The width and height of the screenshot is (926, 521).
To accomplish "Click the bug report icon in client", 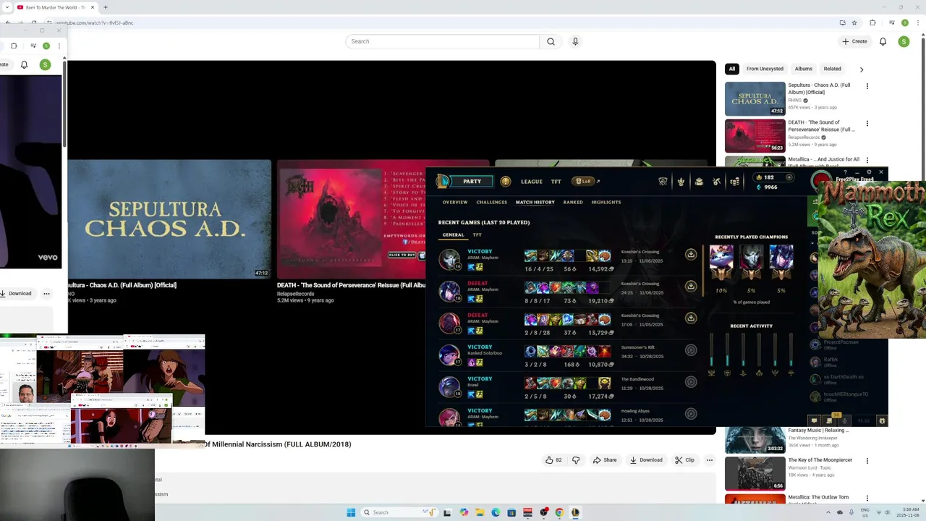I will pos(882,420).
